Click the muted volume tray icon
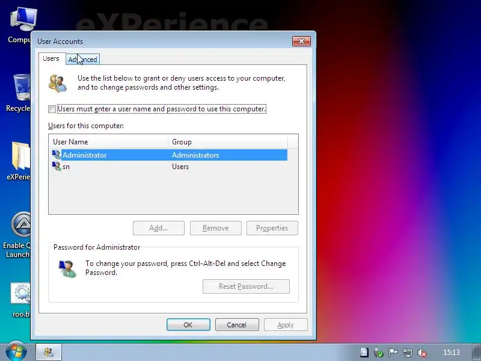 pos(422,353)
